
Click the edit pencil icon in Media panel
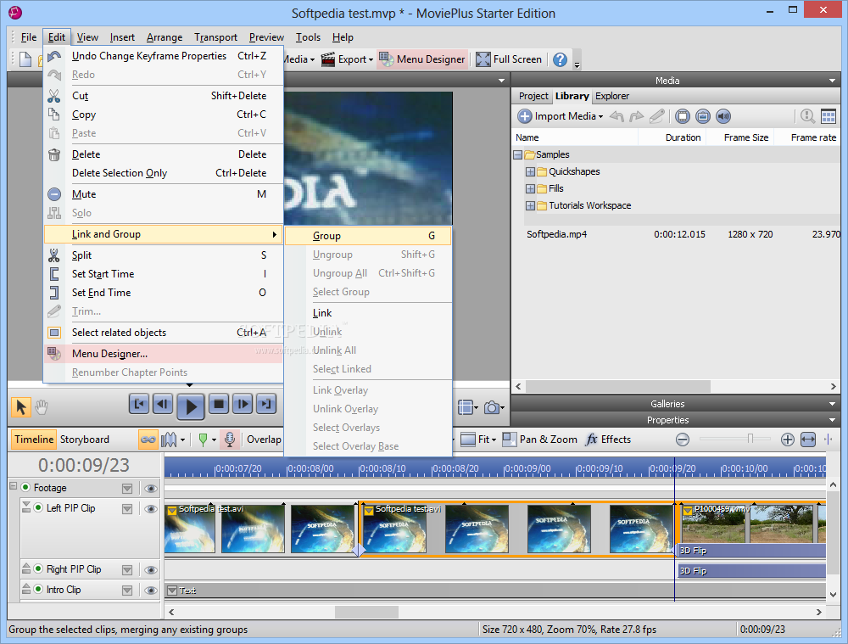657,115
